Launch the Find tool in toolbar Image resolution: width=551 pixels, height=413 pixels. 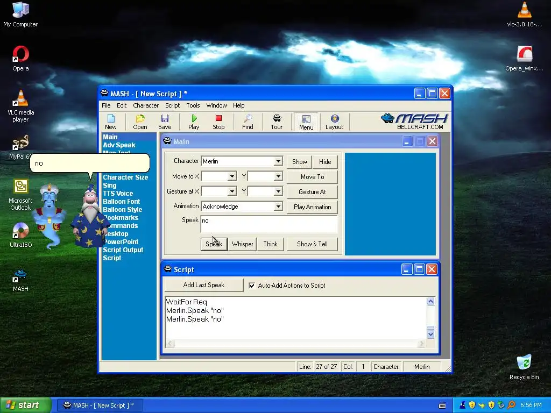pos(248,122)
